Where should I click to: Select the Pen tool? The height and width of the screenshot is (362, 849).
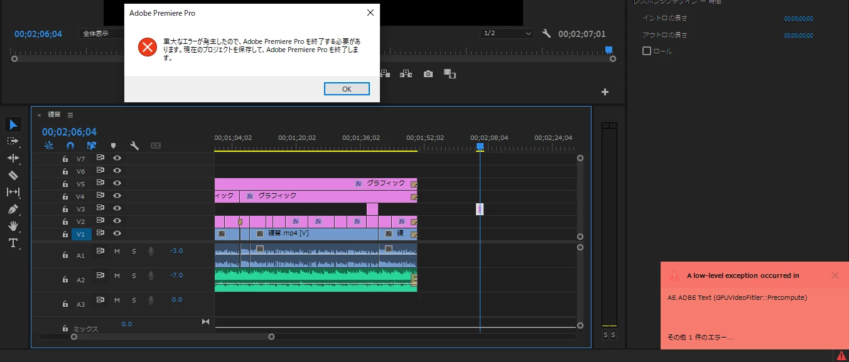pos(13,209)
